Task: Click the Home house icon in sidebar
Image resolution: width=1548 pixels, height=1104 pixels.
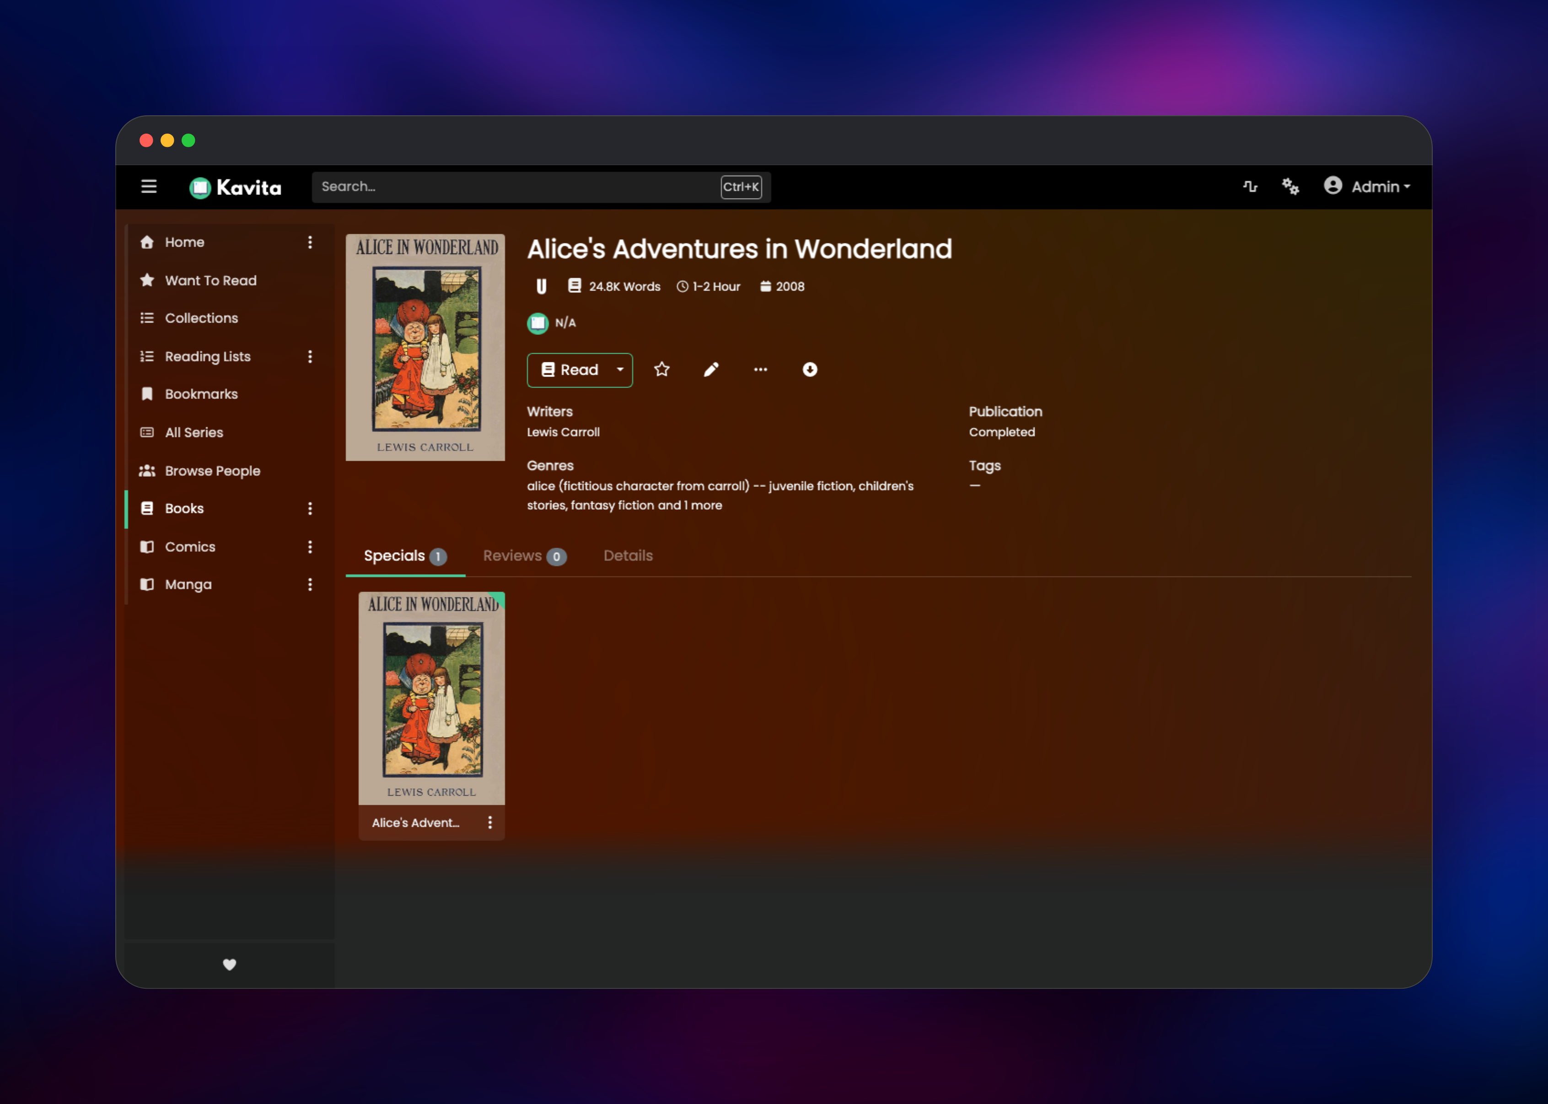Action: [147, 242]
